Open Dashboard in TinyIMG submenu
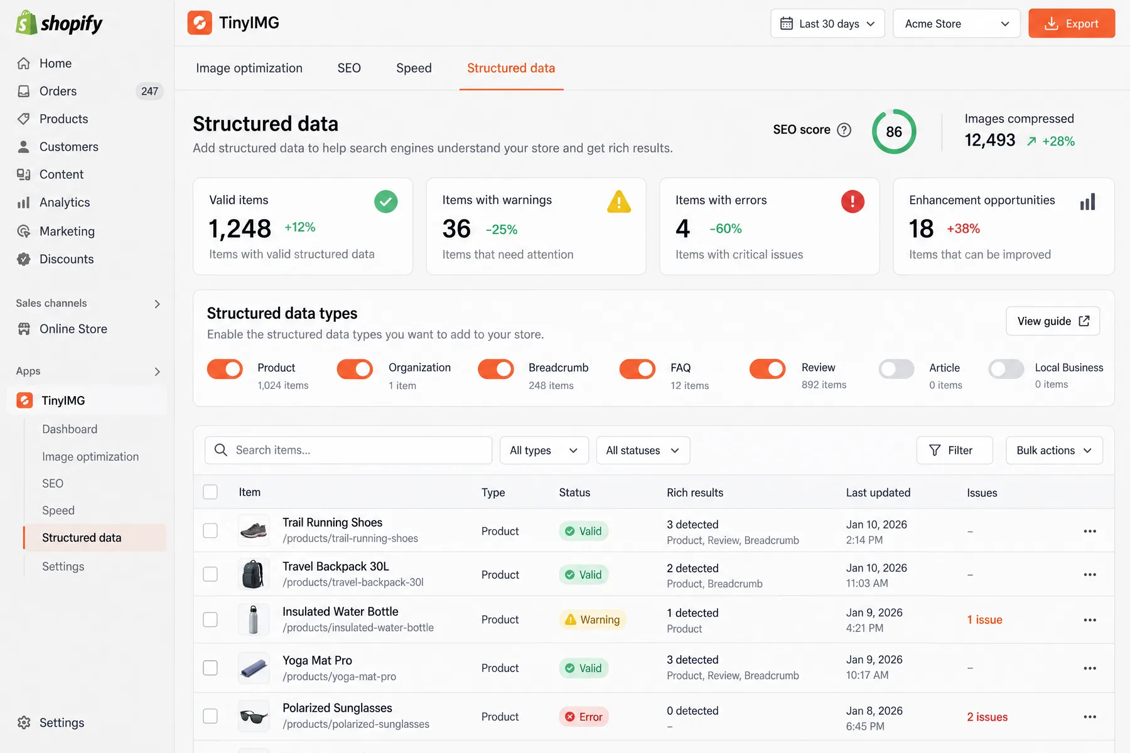 [70, 429]
